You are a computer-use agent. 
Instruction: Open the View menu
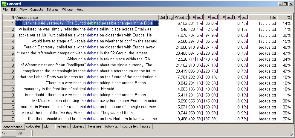click(x=23, y=10)
